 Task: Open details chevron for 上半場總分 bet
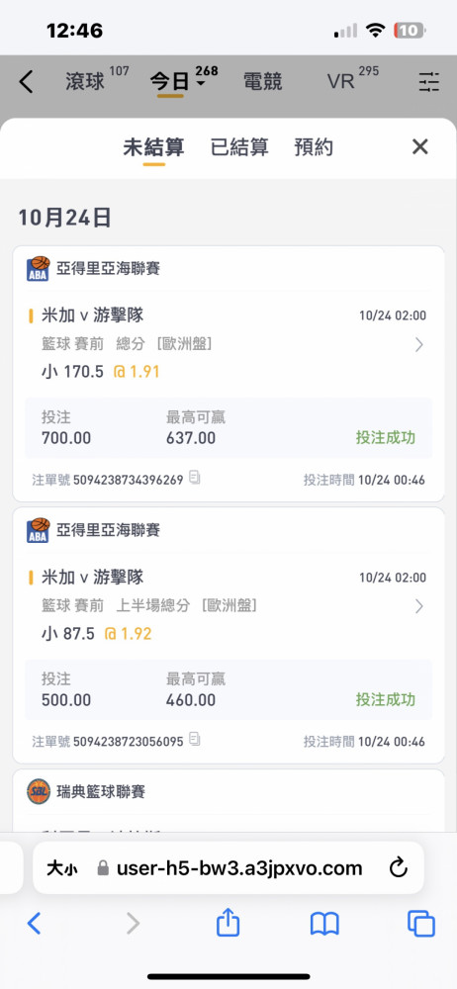(419, 606)
